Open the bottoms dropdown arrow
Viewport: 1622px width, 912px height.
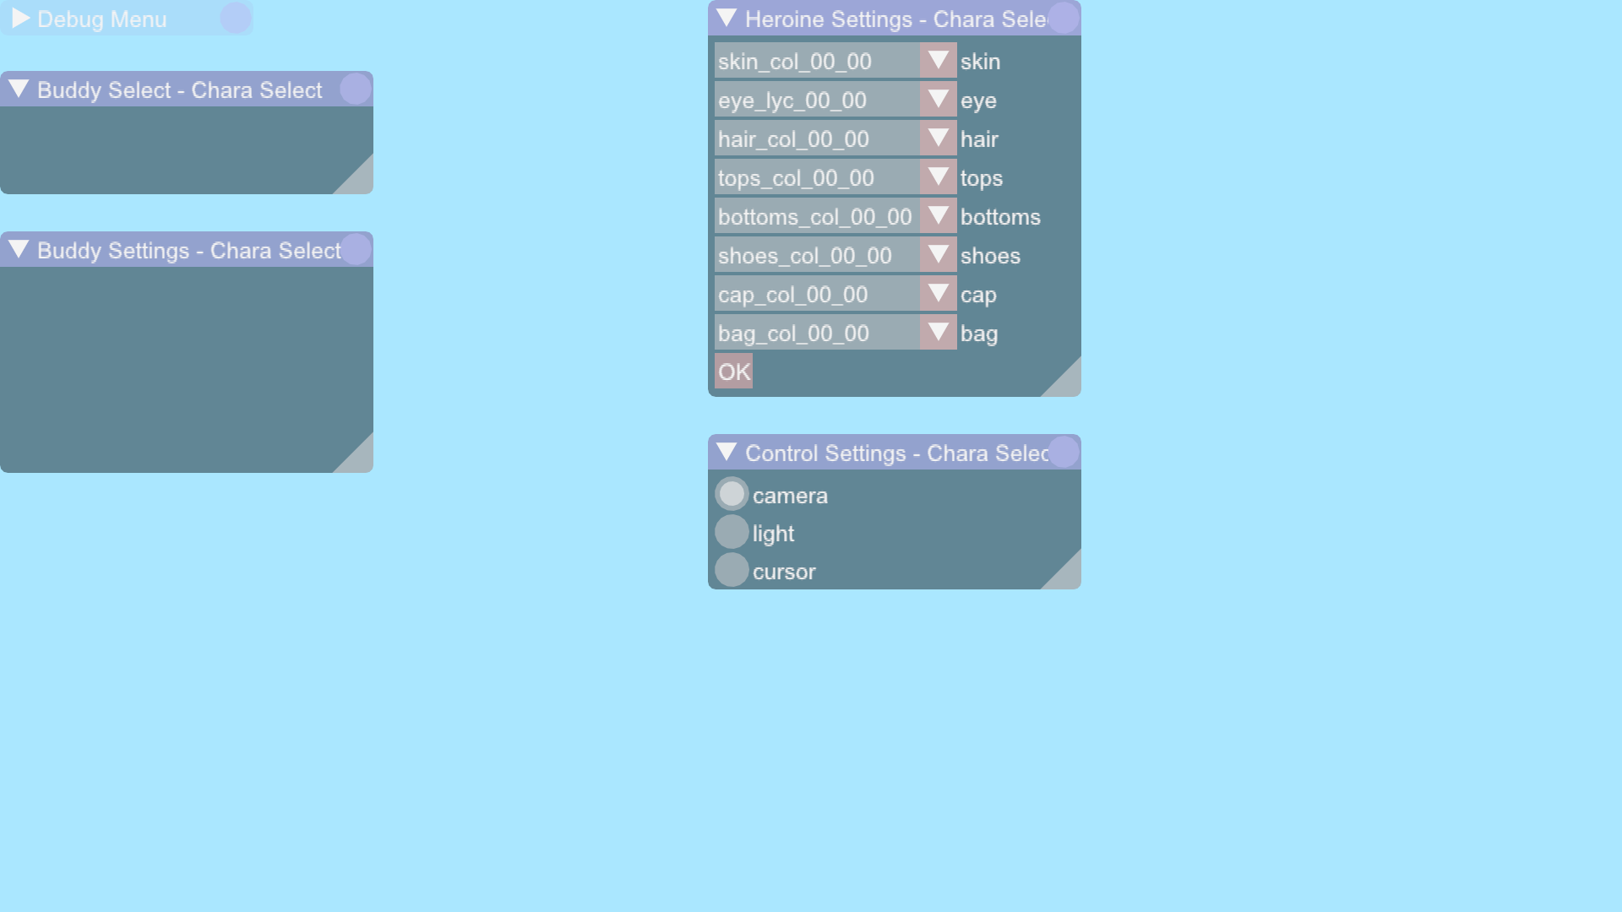(x=939, y=215)
